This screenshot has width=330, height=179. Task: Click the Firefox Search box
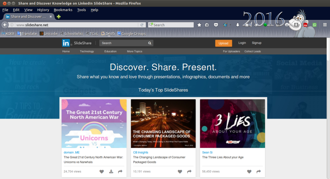pyautogui.click(x=171, y=25)
